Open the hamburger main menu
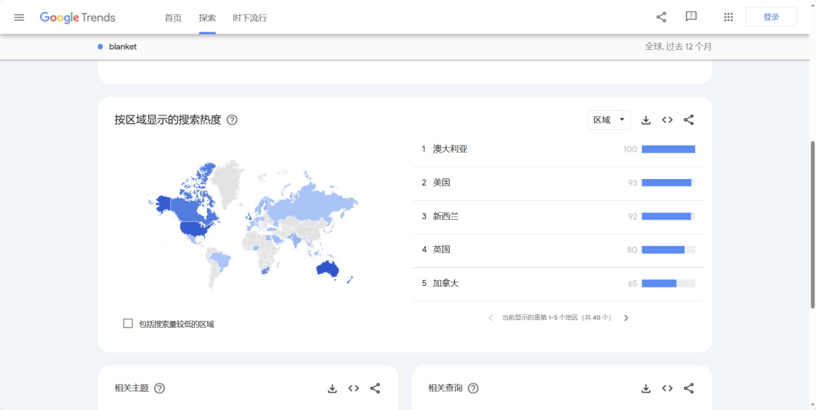 (x=20, y=17)
